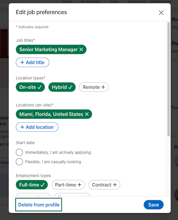This screenshot has width=178, height=220.
Task: Open My Network in background navigation
Action: [x=90, y=2]
